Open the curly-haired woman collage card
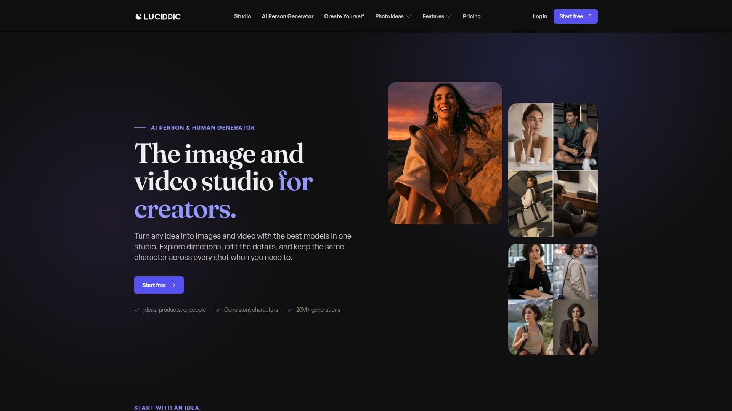This screenshot has height=411, width=732. click(553, 299)
